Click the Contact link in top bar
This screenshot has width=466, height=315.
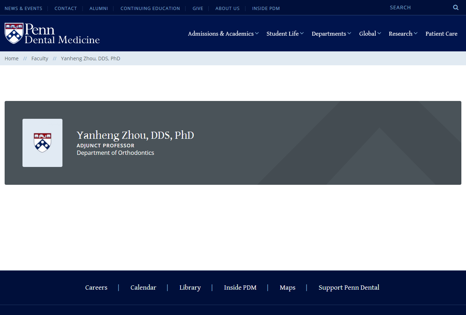point(66,8)
